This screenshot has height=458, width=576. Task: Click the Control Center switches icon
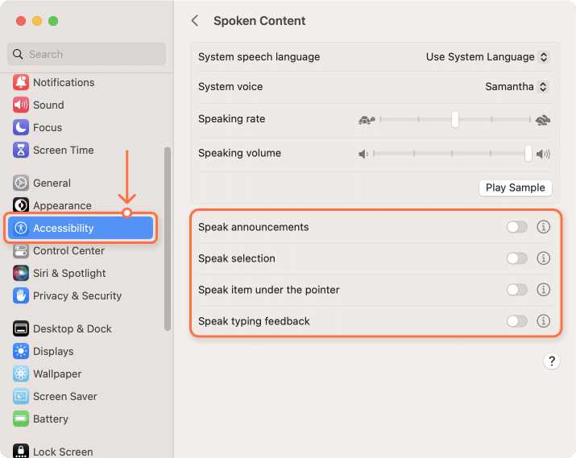click(21, 251)
